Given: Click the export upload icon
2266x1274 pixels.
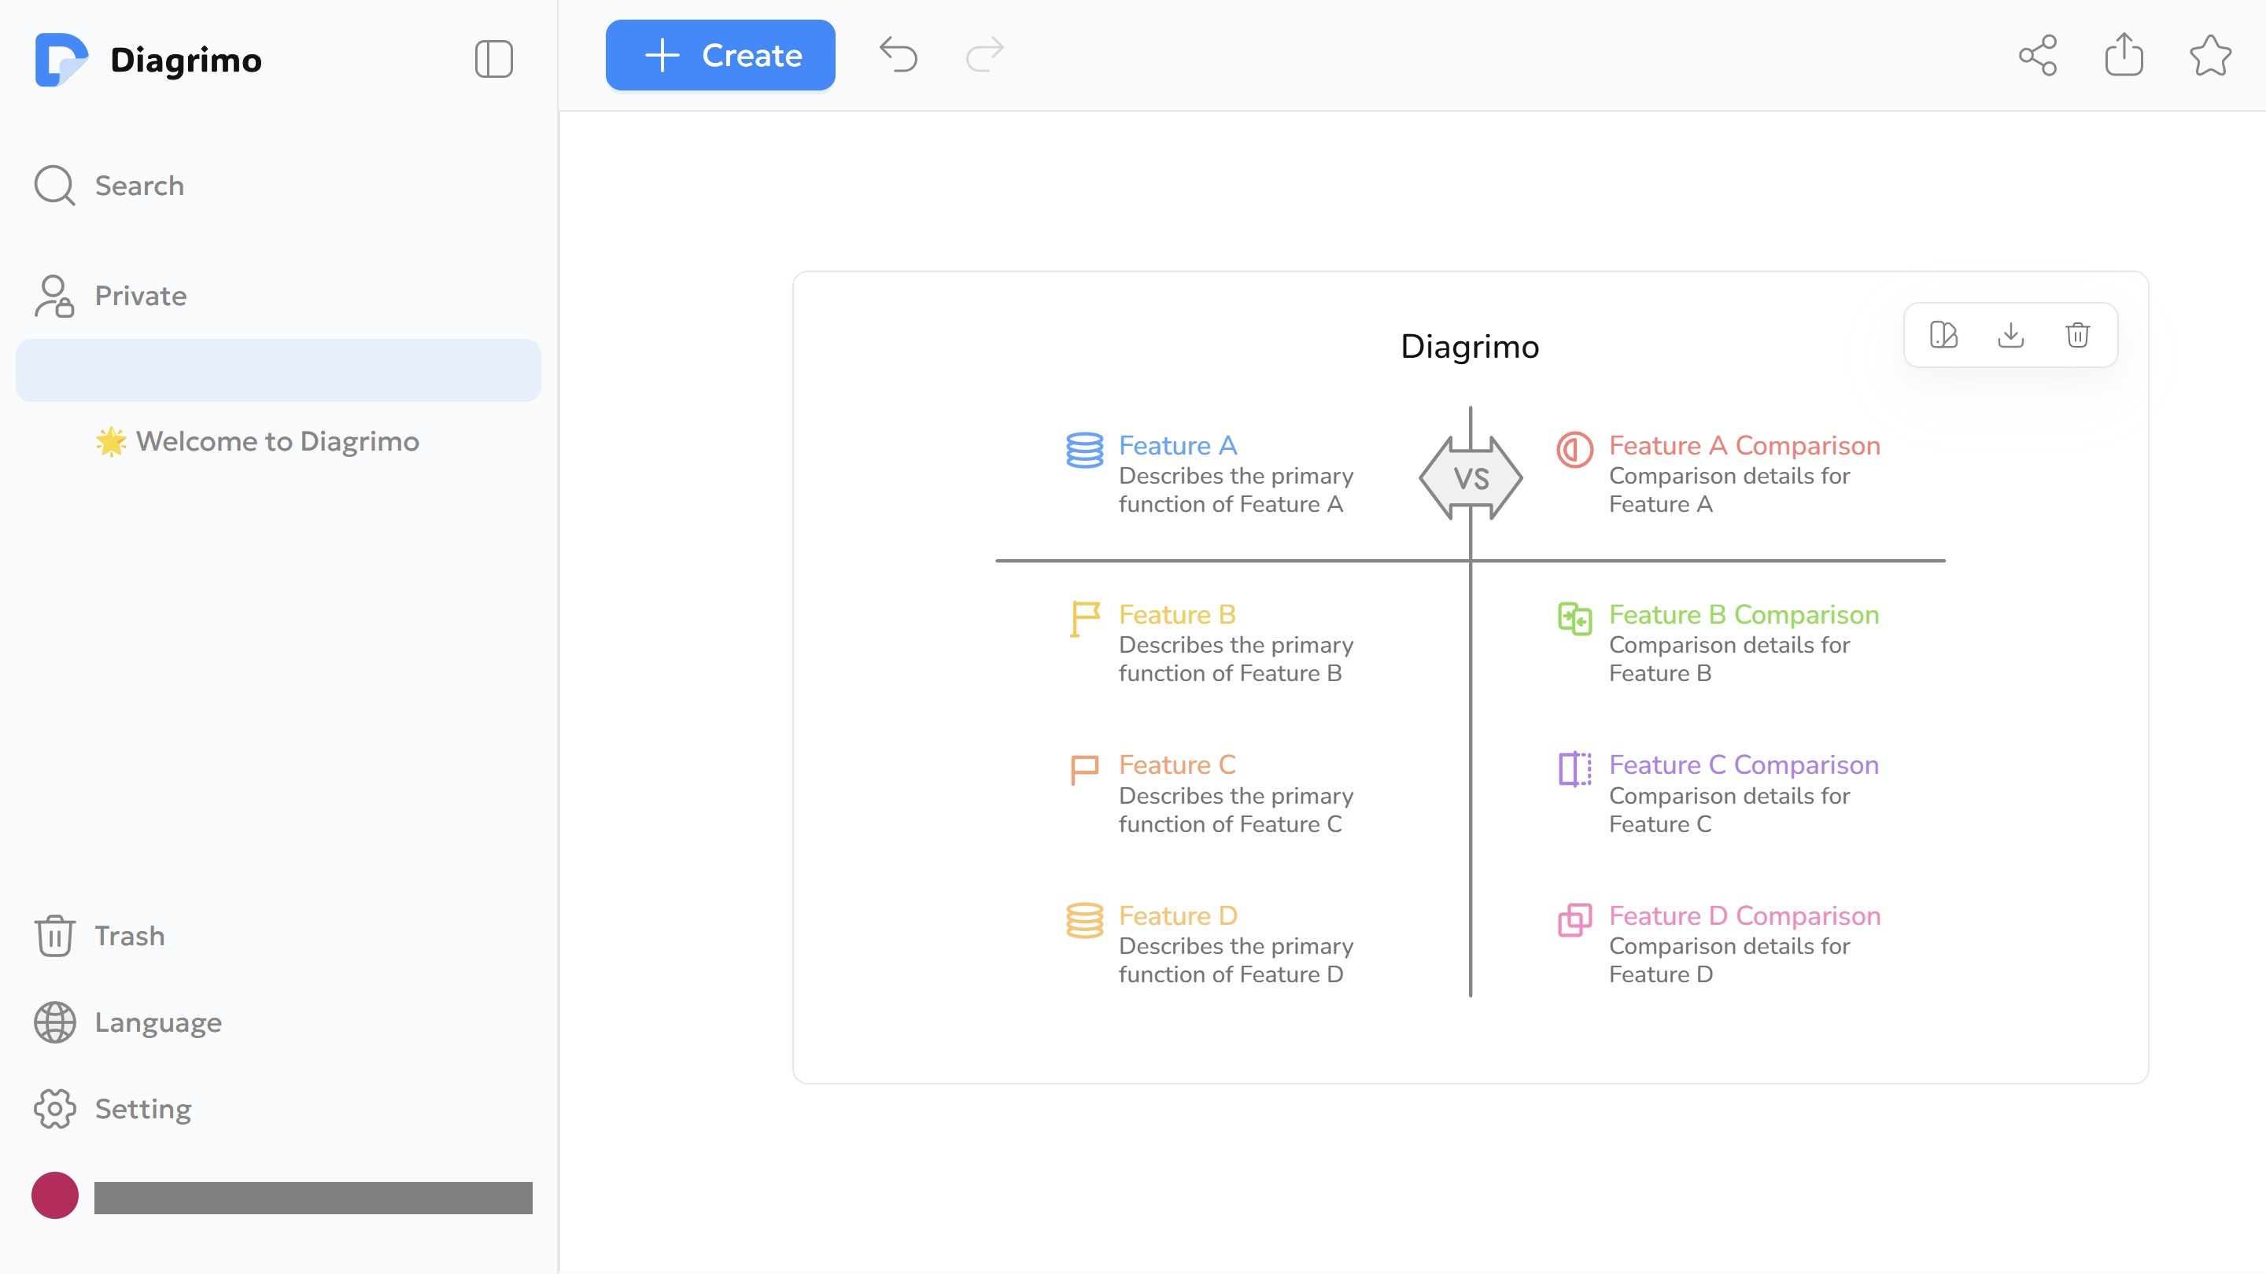Looking at the screenshot, I should click(2124, 54).
